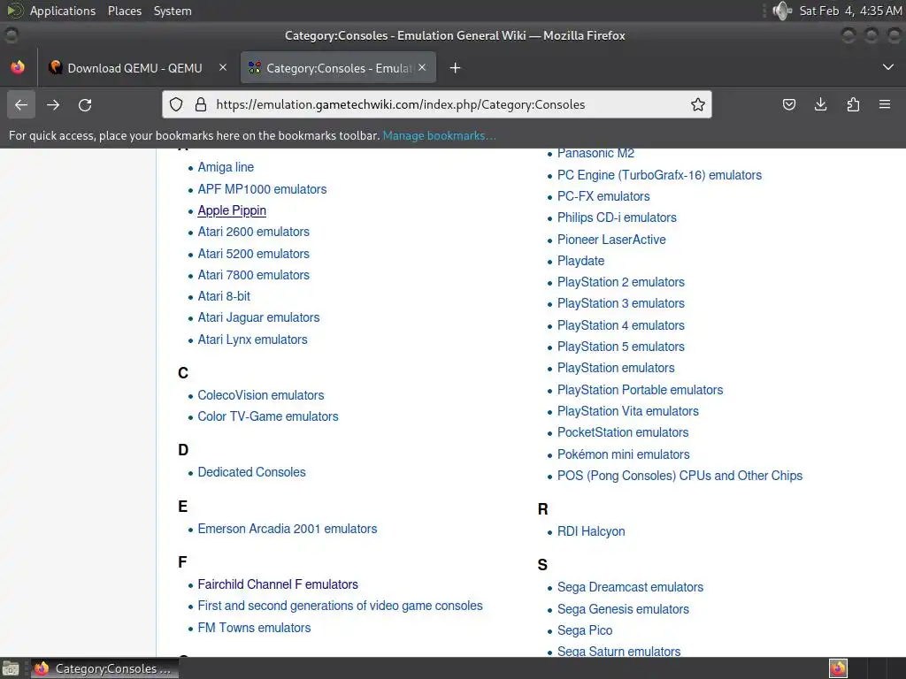Open the Dedicated Consoles link
Viewport: 906px width, 679px height.
coord(251,472)
